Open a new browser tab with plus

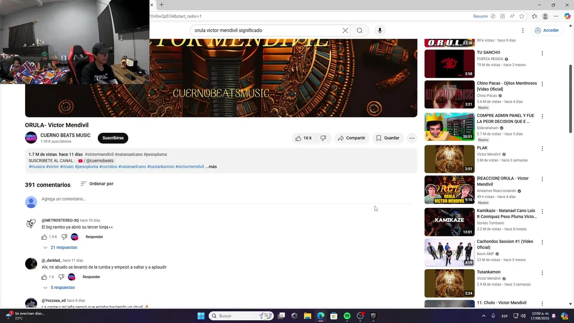click(161, 5)
